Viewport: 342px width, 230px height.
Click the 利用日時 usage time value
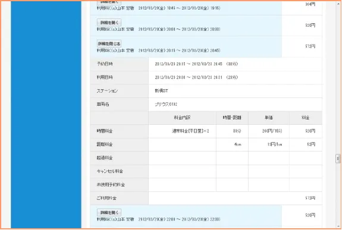coord(196,77)
